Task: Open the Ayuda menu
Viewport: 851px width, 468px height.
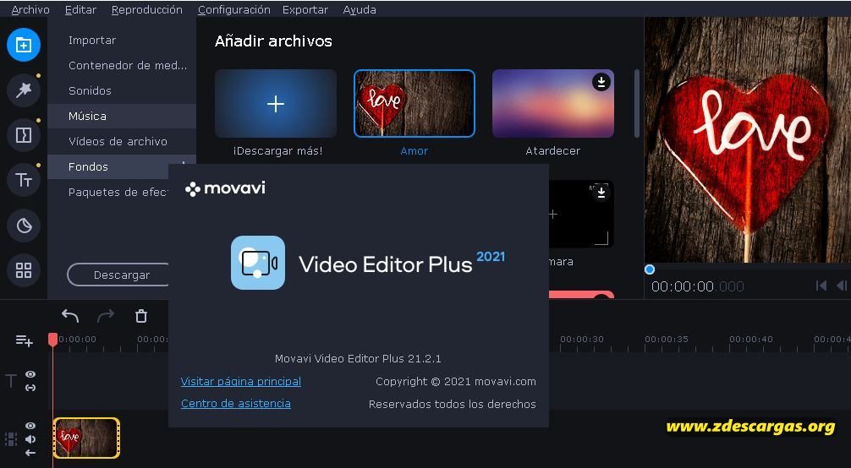Action: click(x=360, y=10)
